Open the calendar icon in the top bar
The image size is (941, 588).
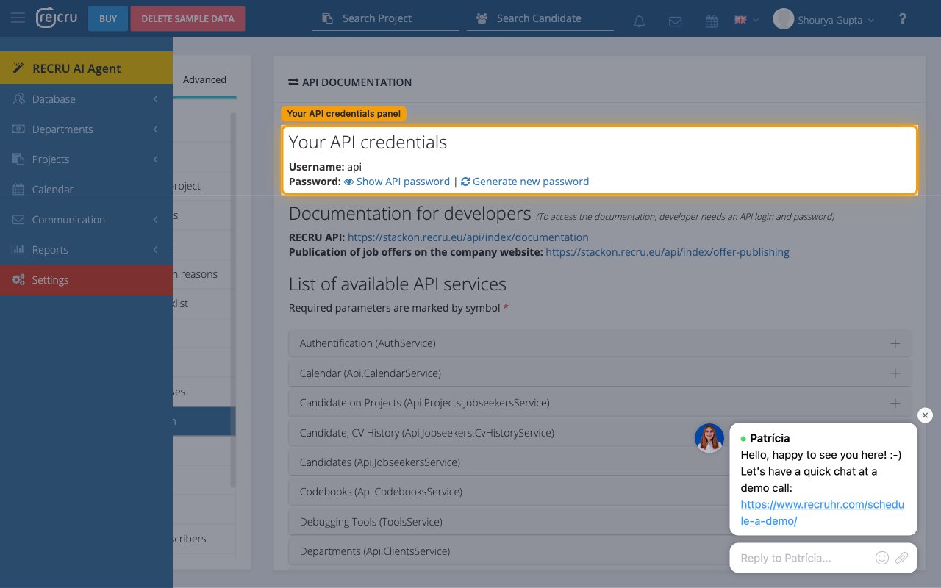click(712, 21)
